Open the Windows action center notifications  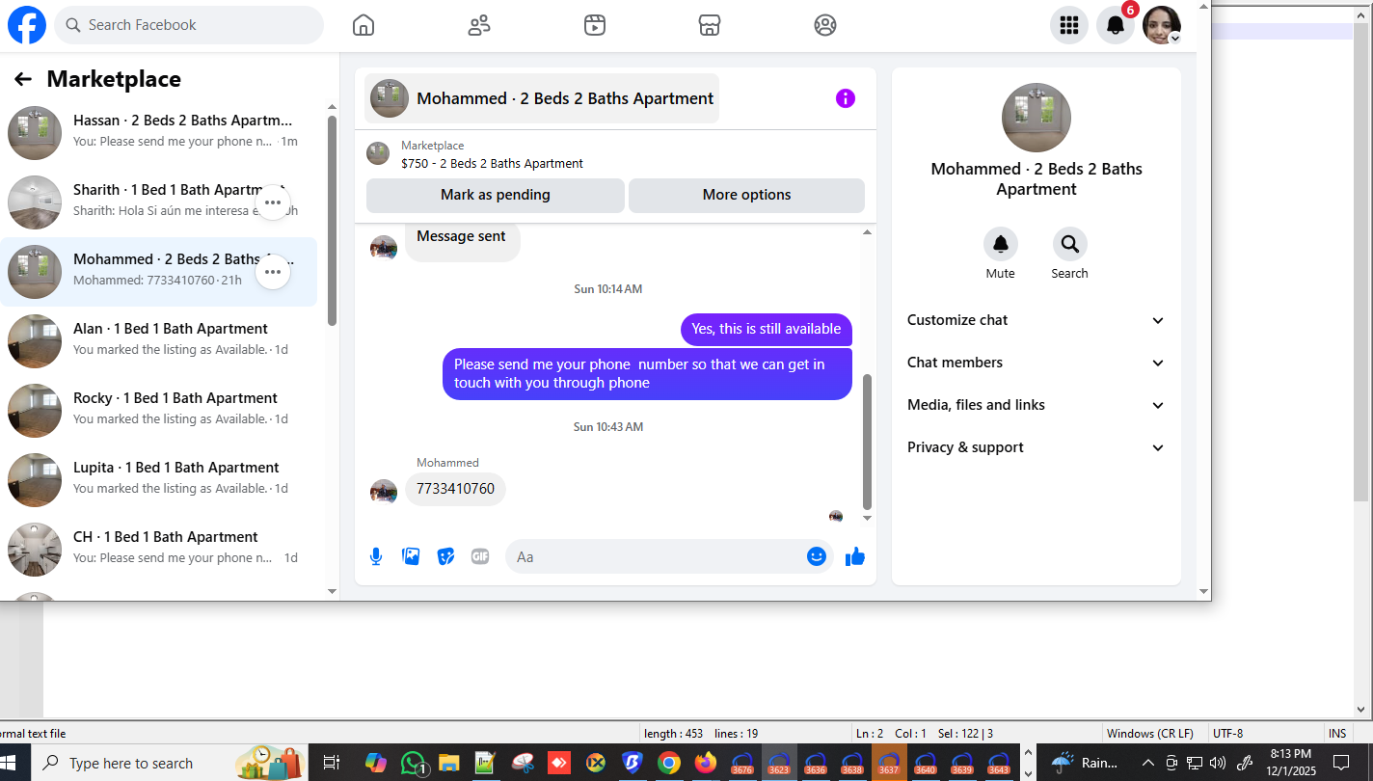(x=1340, y=763)
